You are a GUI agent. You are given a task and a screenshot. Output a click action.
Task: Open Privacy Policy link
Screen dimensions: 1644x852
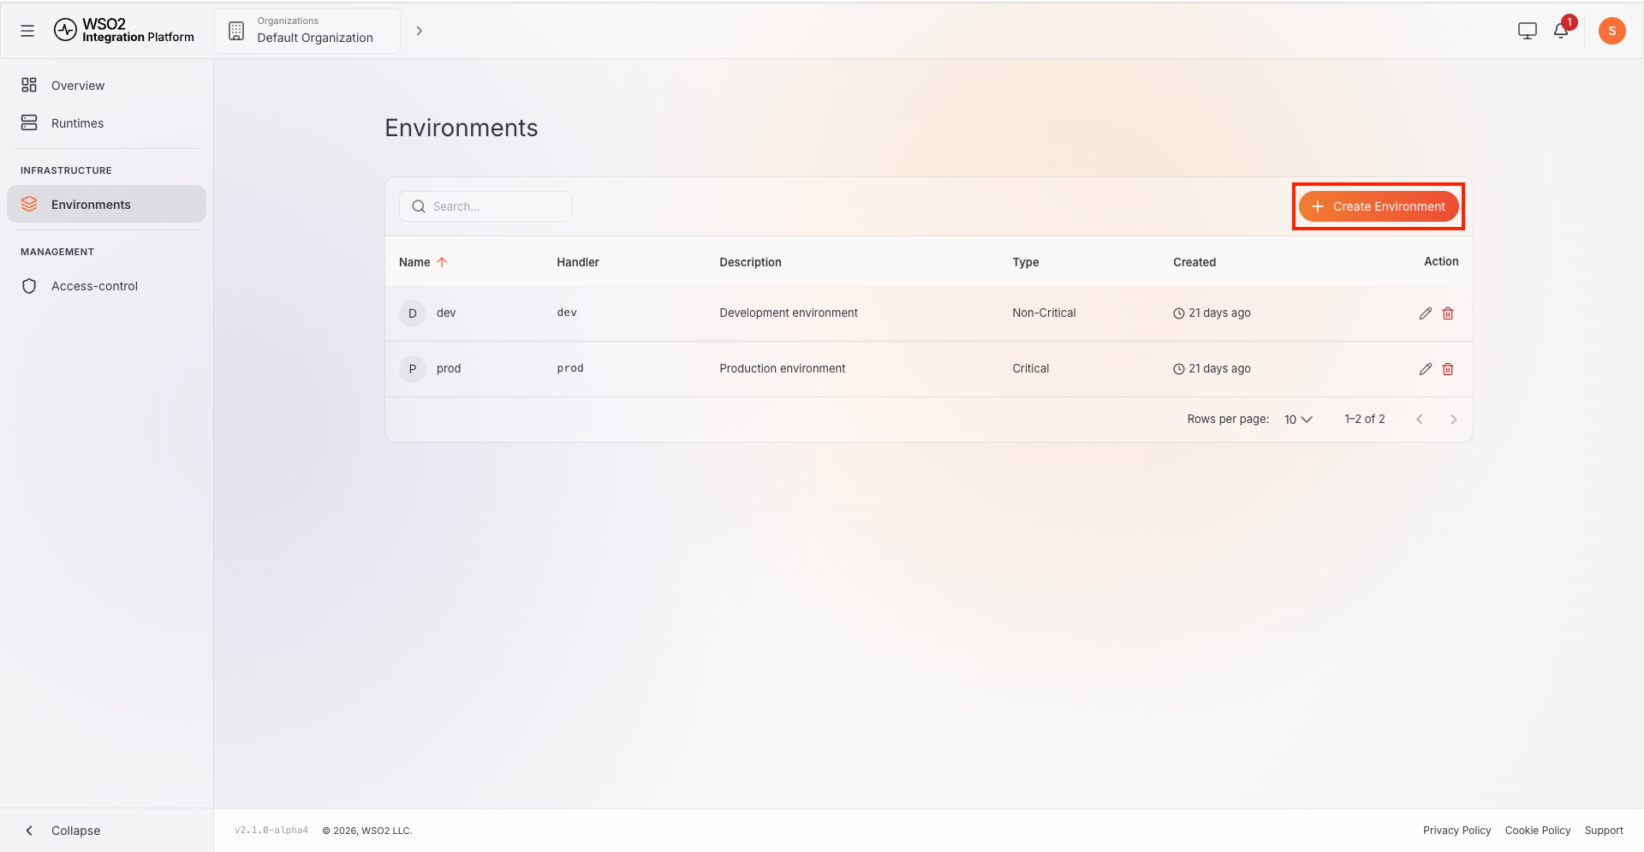click(x=1456, y=831)
